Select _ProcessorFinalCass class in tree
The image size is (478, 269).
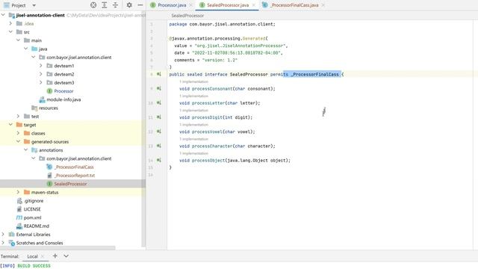74,167
